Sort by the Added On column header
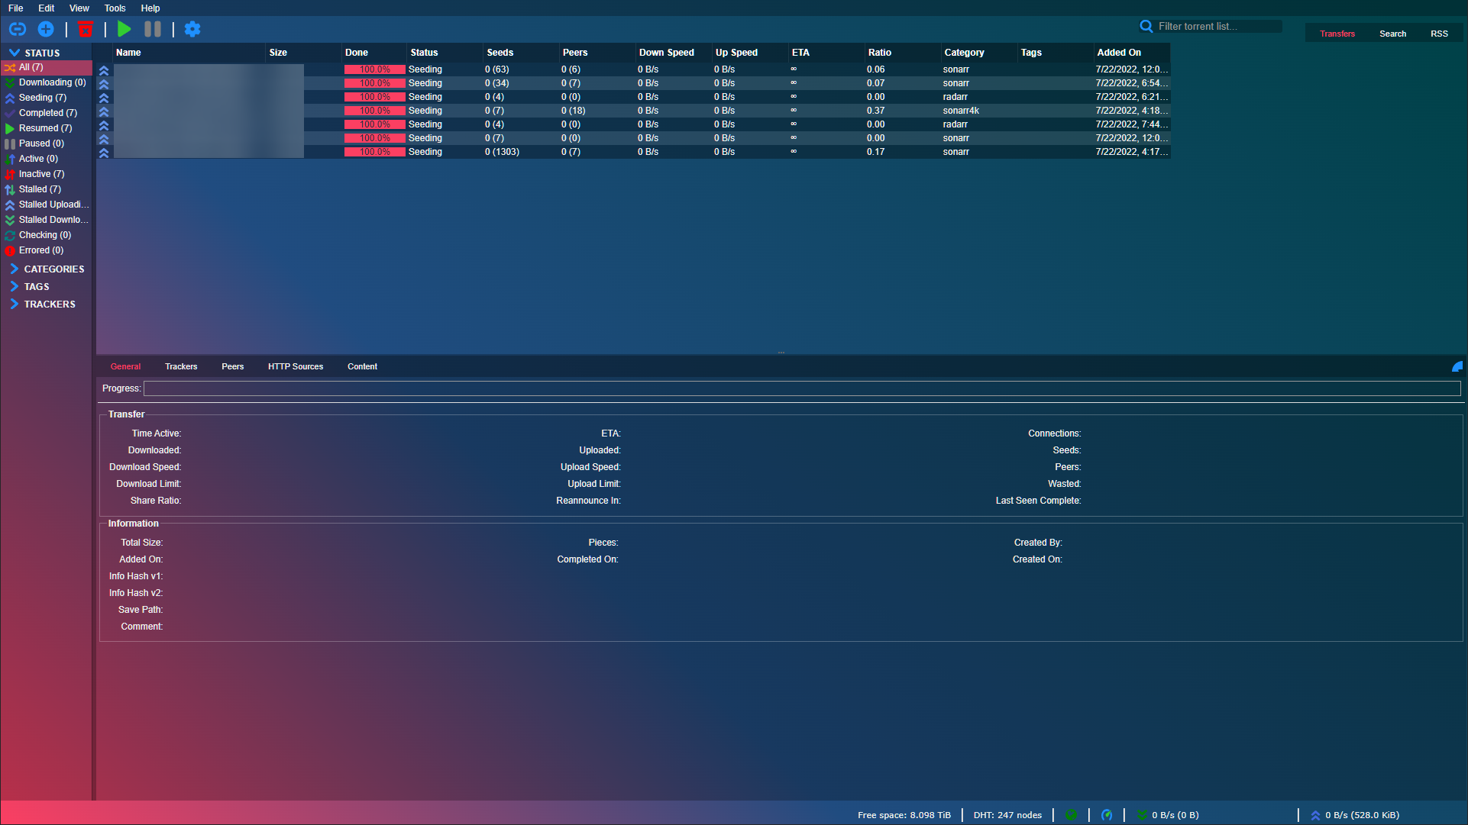This screenshot has width=1468, height=825. click(x=1132, y=53)
